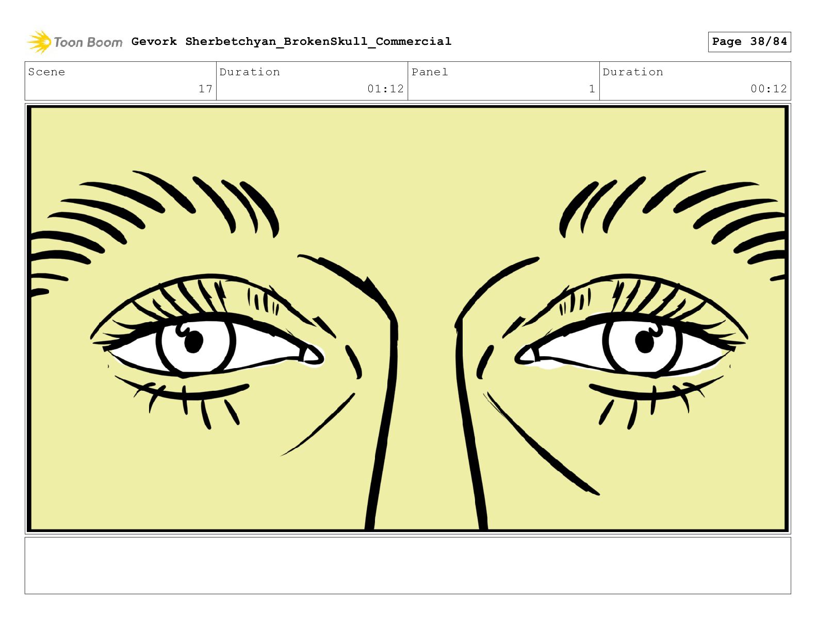Image resolution: width=817 pixels, height=631 pixels.
Task: Click the scene number '17'
Action: [x=205, y=89]
